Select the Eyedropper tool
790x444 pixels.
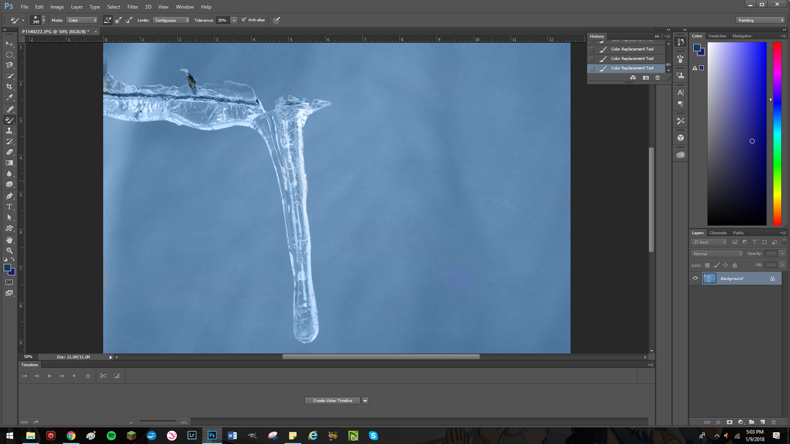click(x=9, y=97)
